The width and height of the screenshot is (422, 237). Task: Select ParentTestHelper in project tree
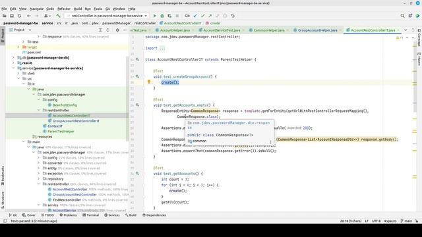tap(61, 132)
